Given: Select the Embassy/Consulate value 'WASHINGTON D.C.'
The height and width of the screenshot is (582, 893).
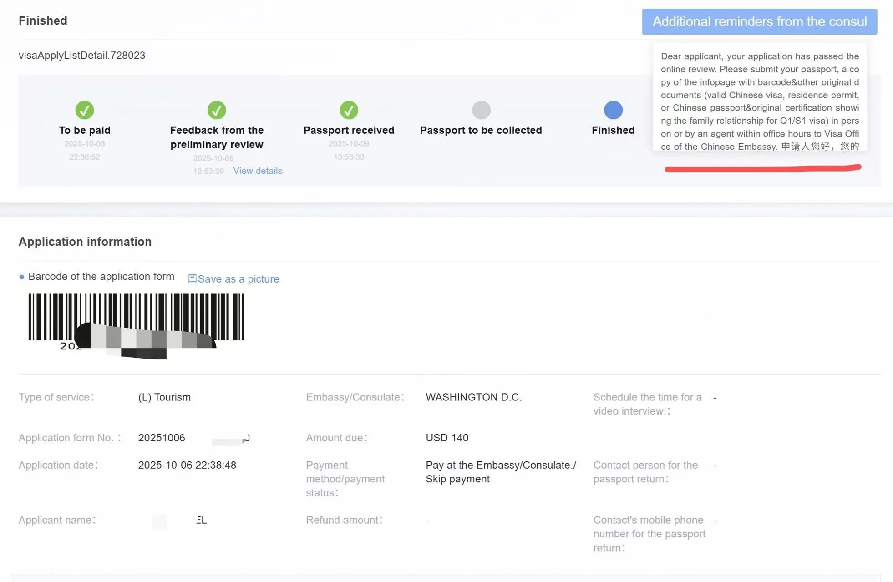Looking at the screenshot, I should [473, 397].
